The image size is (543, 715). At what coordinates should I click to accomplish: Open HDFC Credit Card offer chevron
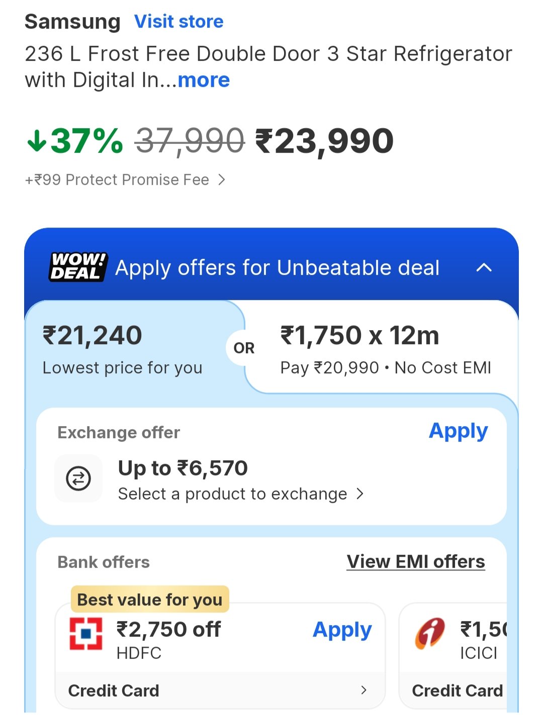pos(364,690)
